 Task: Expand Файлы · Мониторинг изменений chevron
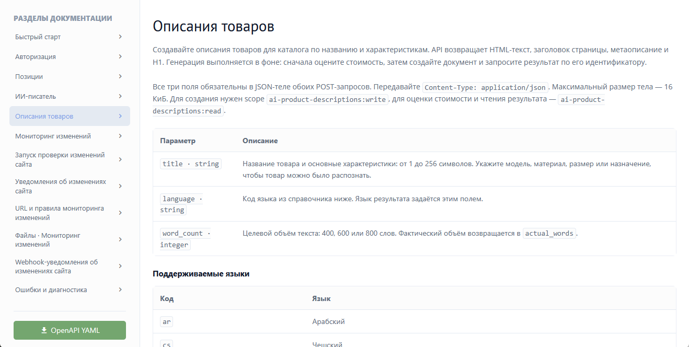(120, 239)
